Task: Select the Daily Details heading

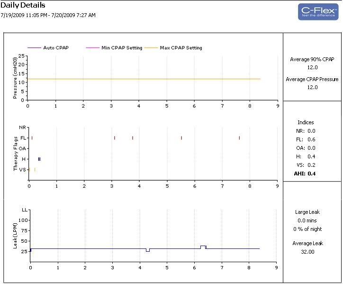Action: click(x=23, y=5)
